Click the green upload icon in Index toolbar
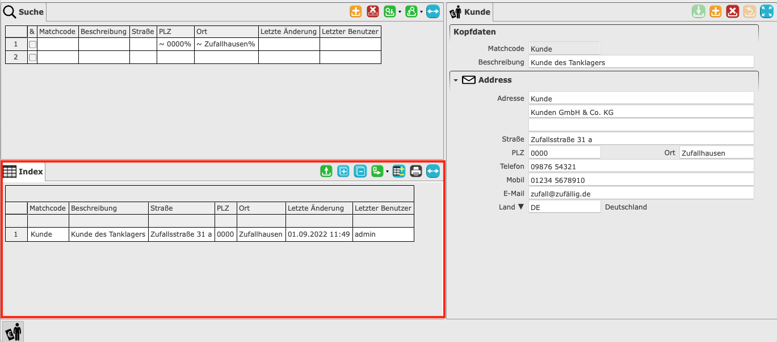This screenshot has height=342, width=777. 326,171
